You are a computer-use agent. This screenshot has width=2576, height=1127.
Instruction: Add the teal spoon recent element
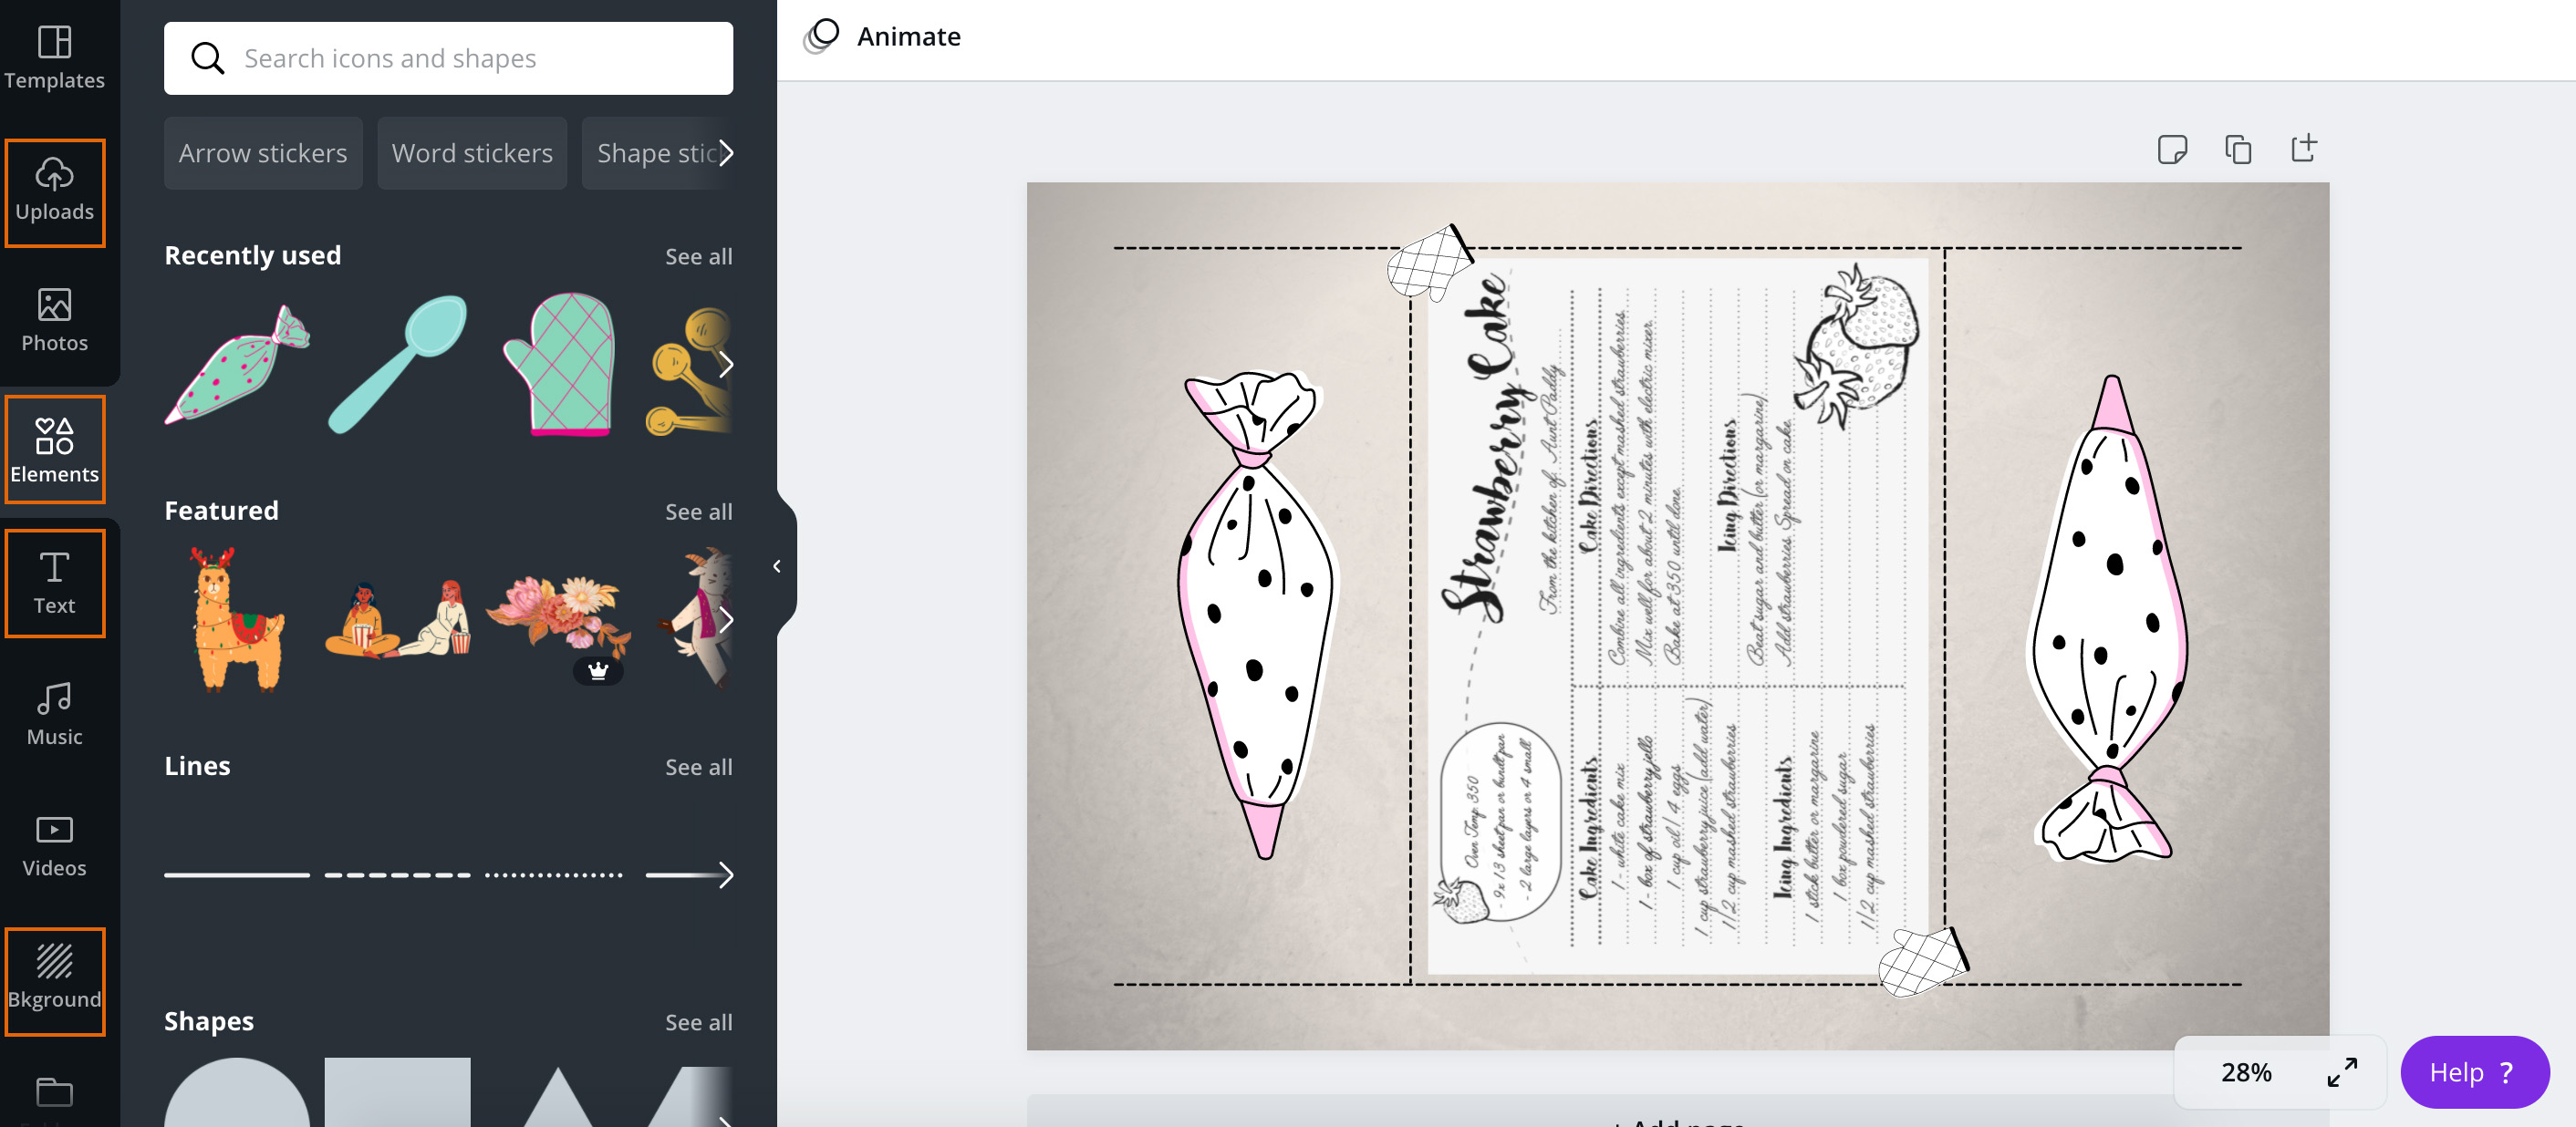click(397, 364)
